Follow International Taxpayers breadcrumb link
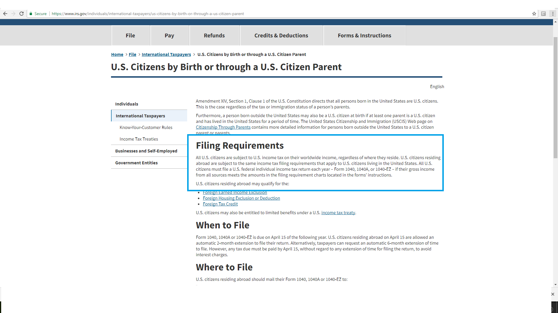 click(x=166, y=54)
